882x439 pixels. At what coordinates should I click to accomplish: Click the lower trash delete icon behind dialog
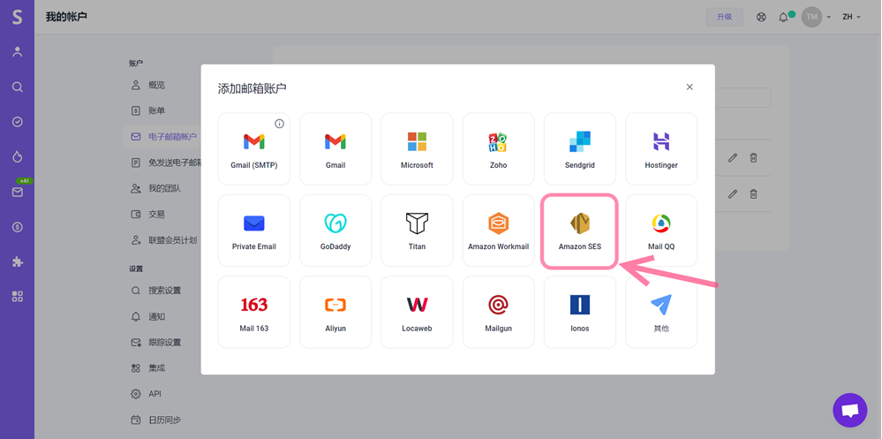(753, 194)
